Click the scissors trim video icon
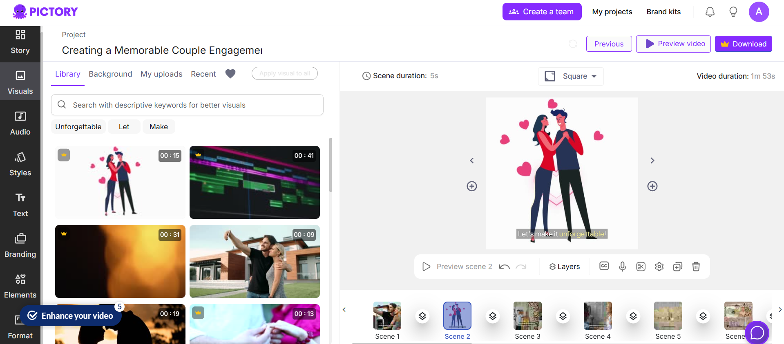784x344 pixels. tap(641, 267)
